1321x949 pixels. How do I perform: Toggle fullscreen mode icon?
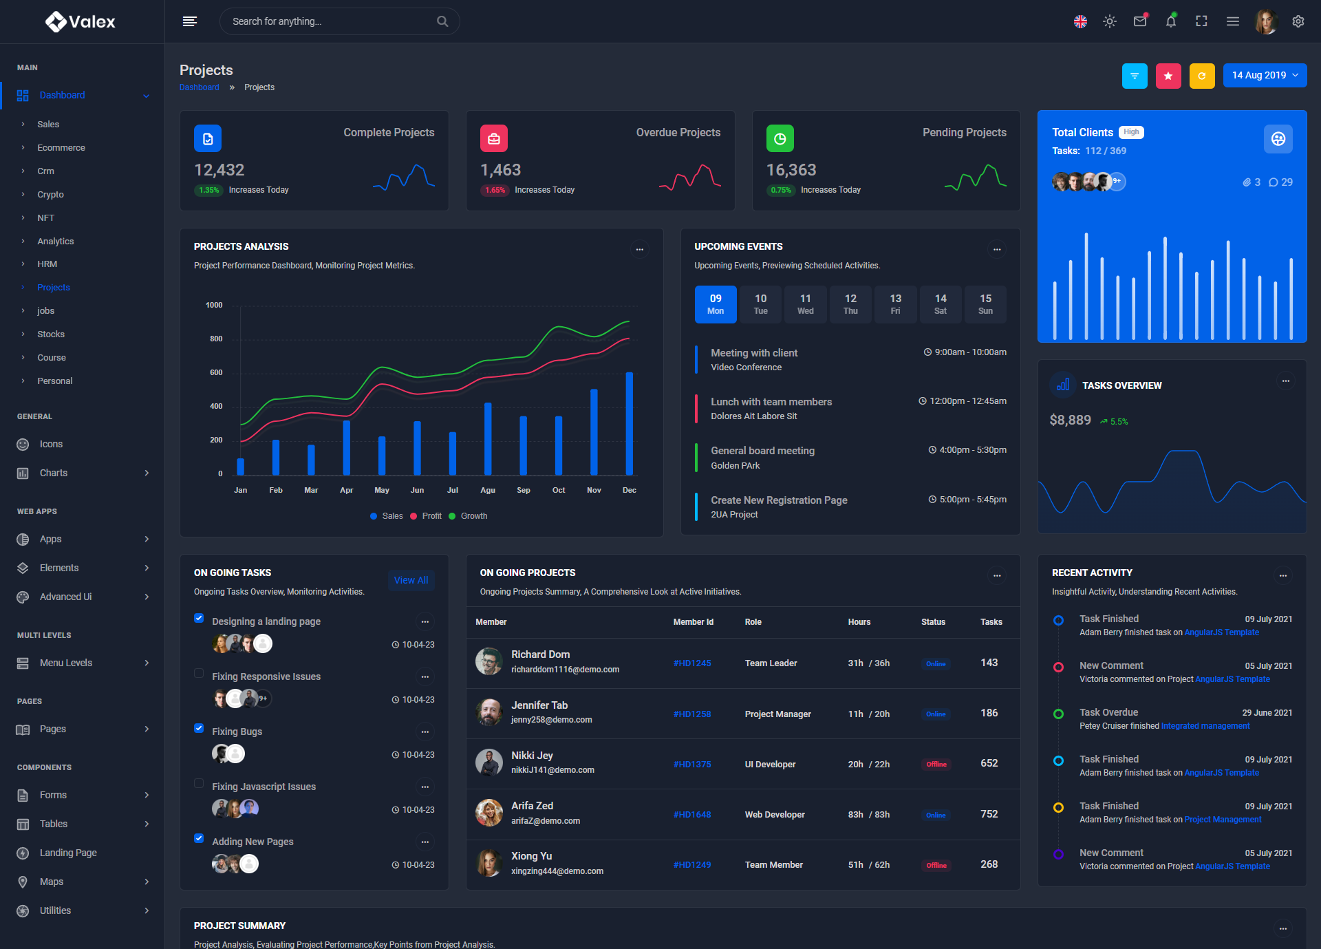[x=1201, y=21]
